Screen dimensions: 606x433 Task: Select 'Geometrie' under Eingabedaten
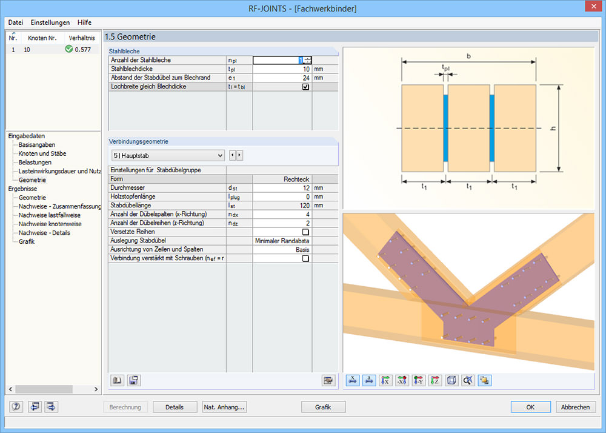(32, 180)
